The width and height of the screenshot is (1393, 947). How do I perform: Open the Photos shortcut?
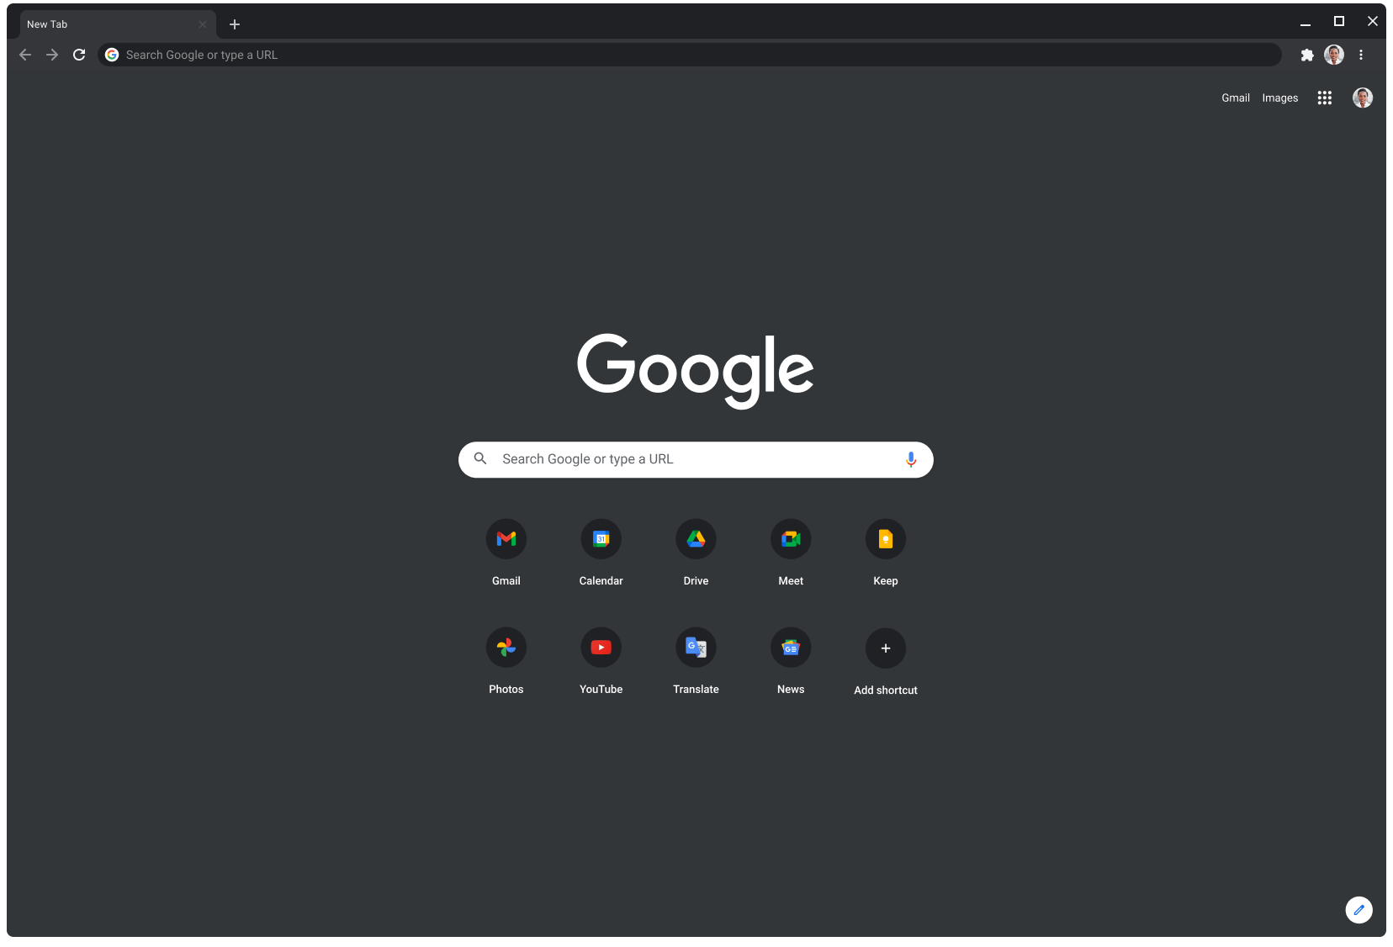coord(506,648)
